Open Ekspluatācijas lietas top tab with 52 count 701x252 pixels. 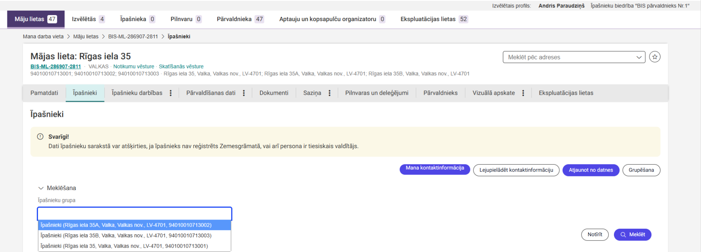click(x=434, y=19)
